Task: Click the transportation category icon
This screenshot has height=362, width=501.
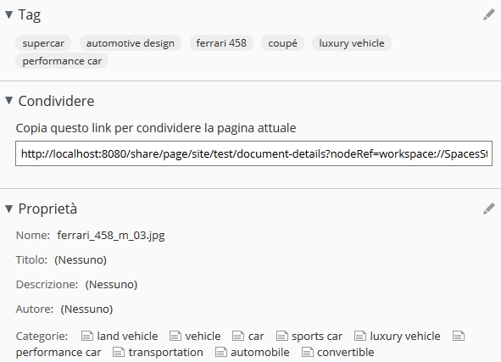Action: tap(119, 352)
